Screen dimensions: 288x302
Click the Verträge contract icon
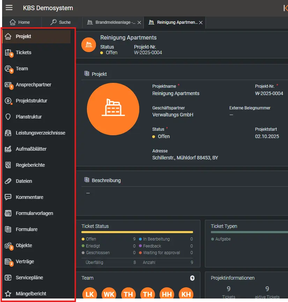pyautogui.click(x=8, y=261)
